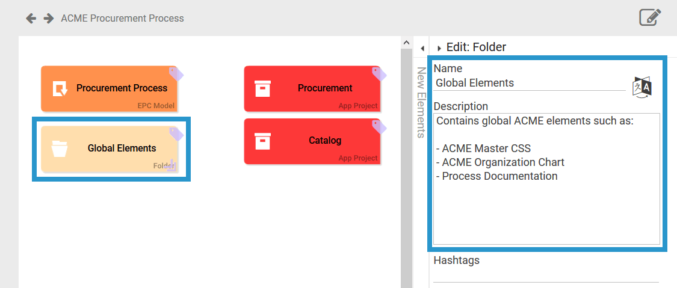Image resolution: width=677 pixels, height=288 pixels.
Task: Click into the Description text area
Action: [x=546, y=204]
